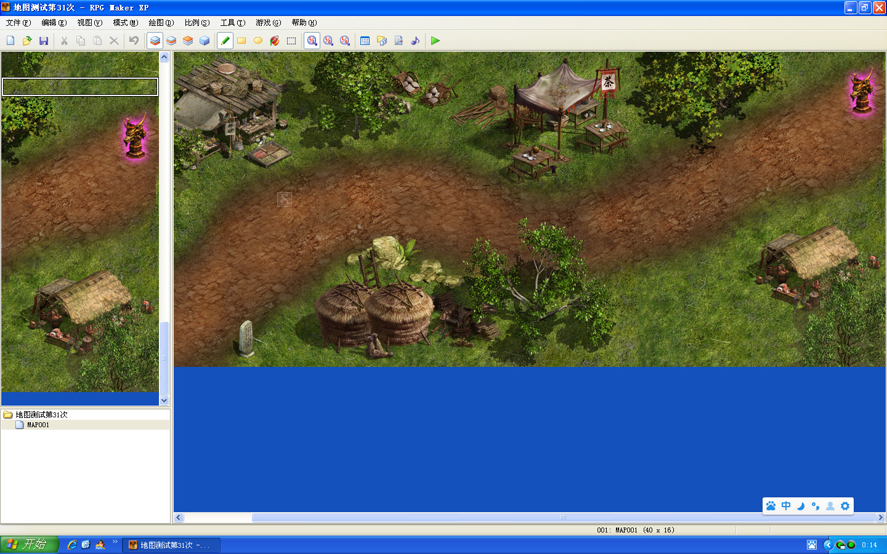Start playtest with the green play button

(435, 41)
